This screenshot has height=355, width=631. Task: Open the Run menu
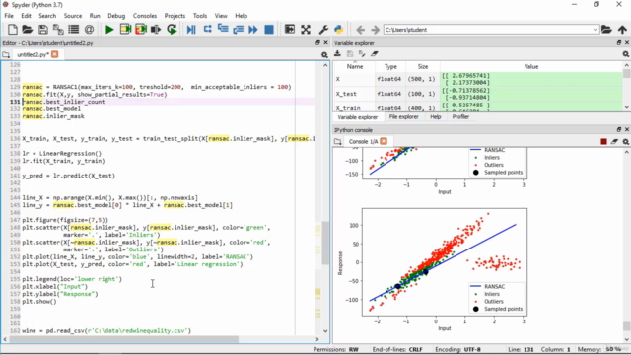[95, 16]
